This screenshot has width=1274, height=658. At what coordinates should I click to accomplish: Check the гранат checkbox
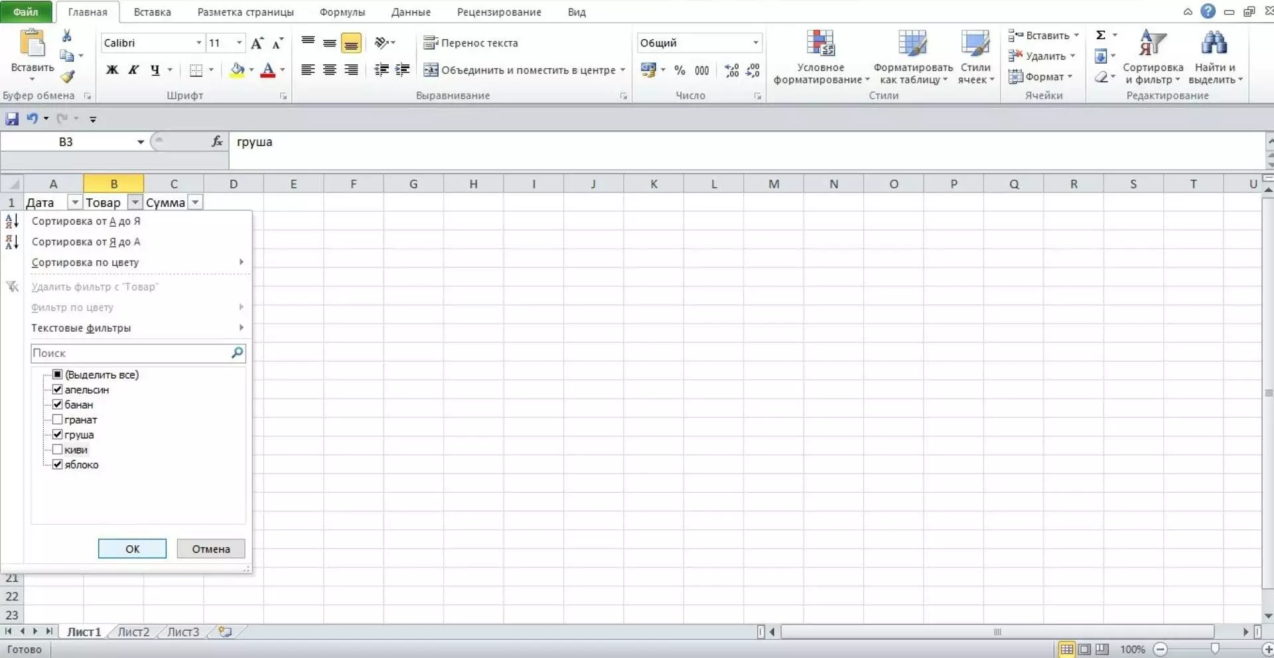[58, 420]
